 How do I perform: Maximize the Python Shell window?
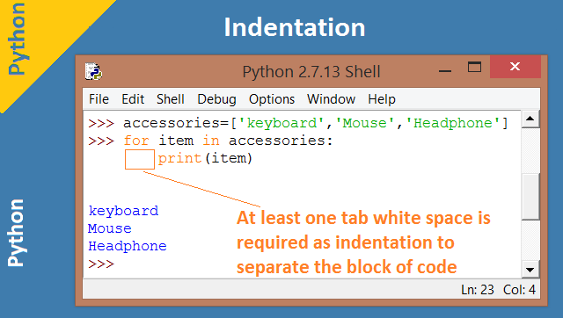tap(474, 67)
